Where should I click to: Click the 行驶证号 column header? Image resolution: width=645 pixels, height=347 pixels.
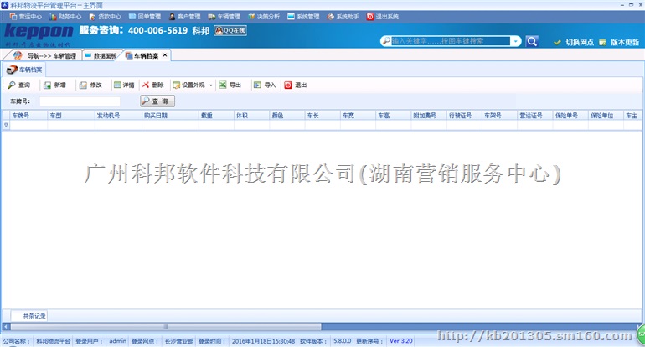464,116
